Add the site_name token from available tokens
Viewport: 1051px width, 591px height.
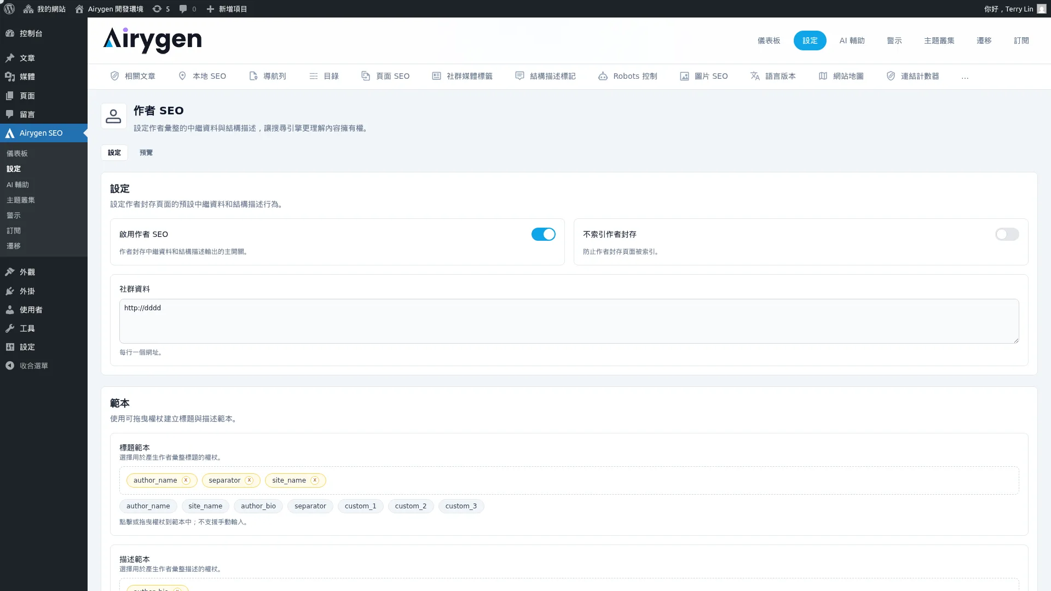click(205, 506)
